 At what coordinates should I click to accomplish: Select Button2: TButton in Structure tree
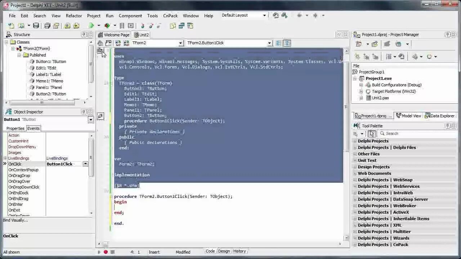(x=51, y=94)
